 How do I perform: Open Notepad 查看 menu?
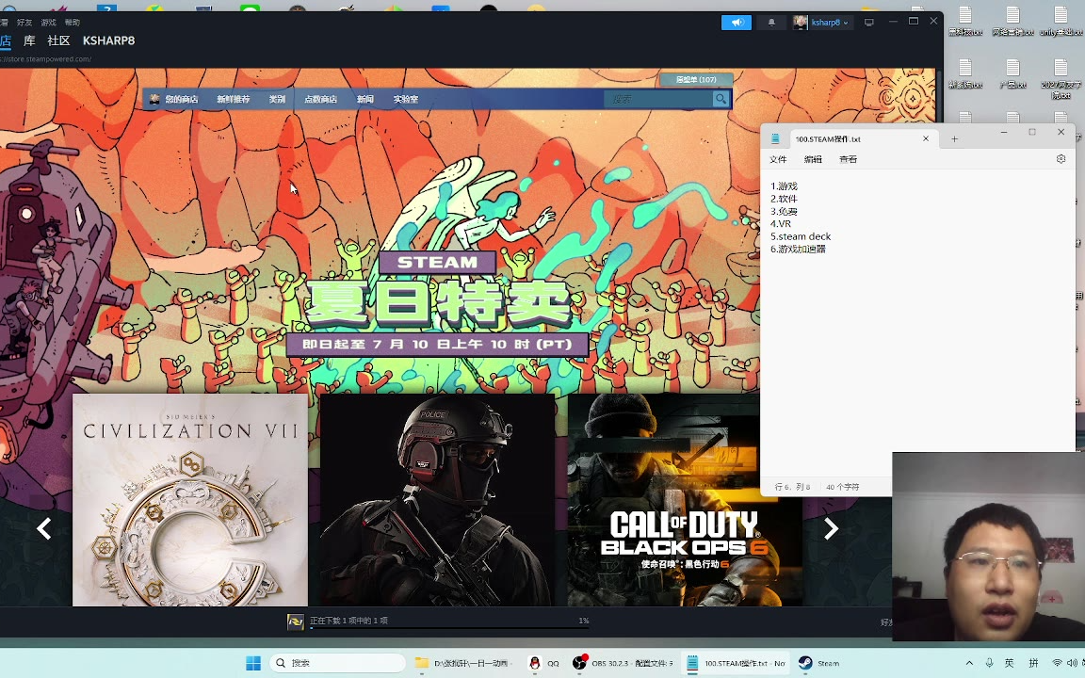(849, 159)
